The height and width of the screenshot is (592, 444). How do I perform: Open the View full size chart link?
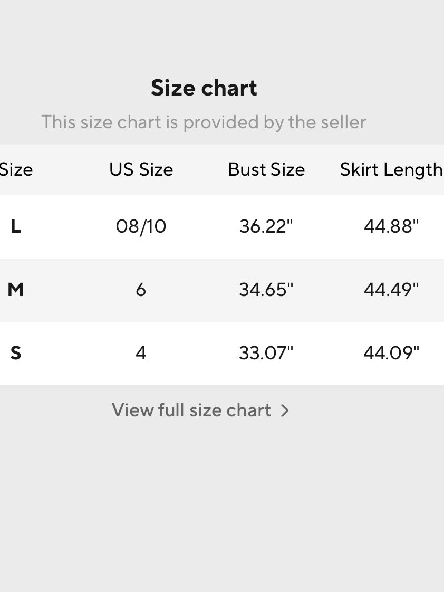191,410
